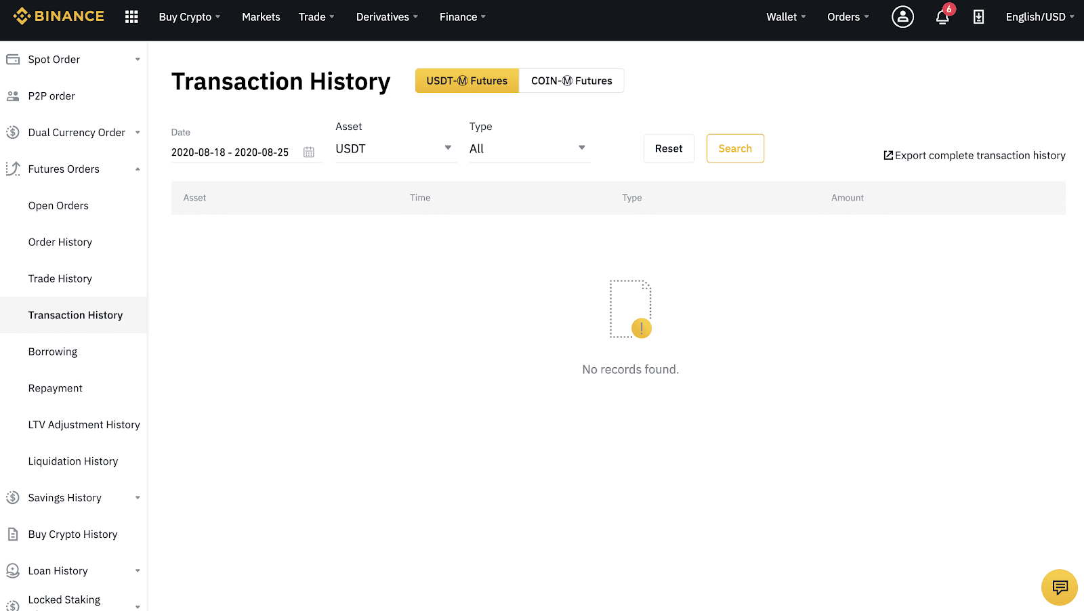Open the chat support bubble icon

[1060, 587]
